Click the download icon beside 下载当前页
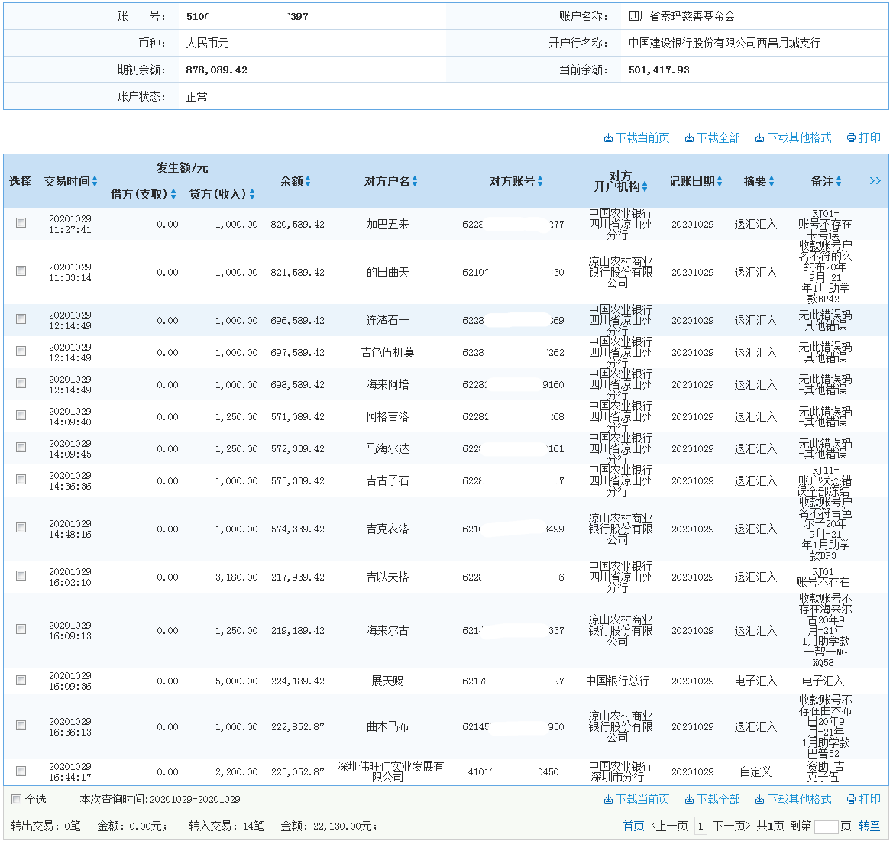893x841 pixels. click(608, 137)
